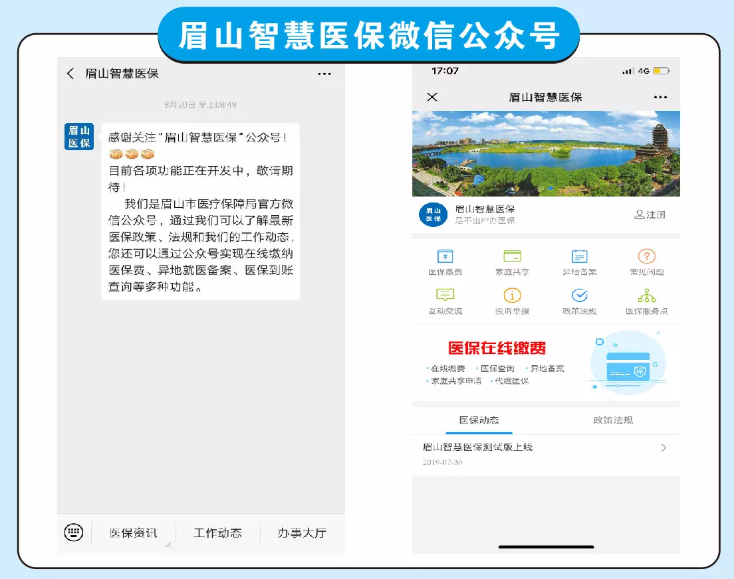Tap the 17:07 clock in the status bar
Screen dimensions: 734x579
click(x=445, y=71)
